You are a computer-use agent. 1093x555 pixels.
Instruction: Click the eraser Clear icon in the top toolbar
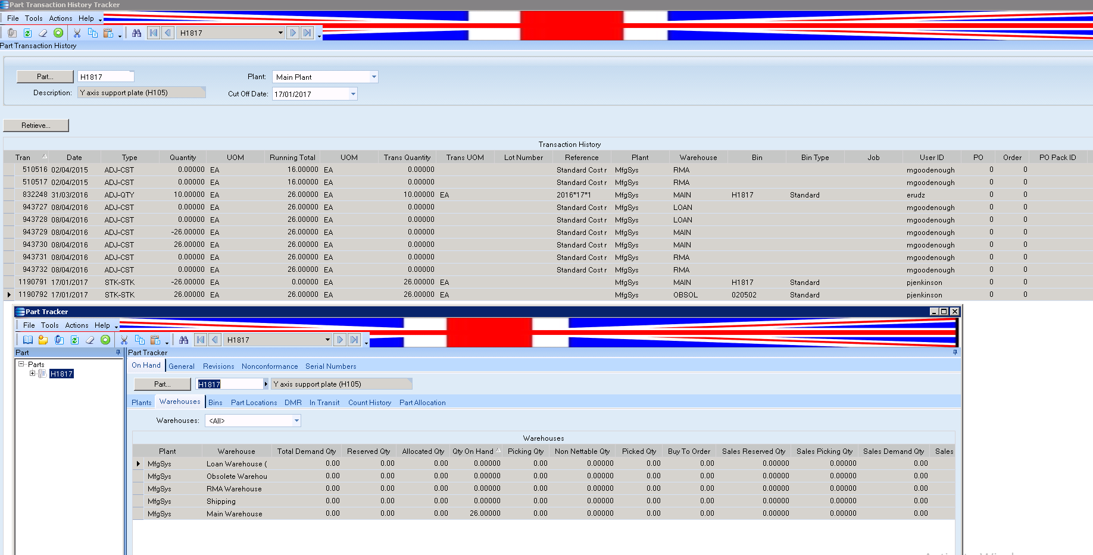coord(43,33)
